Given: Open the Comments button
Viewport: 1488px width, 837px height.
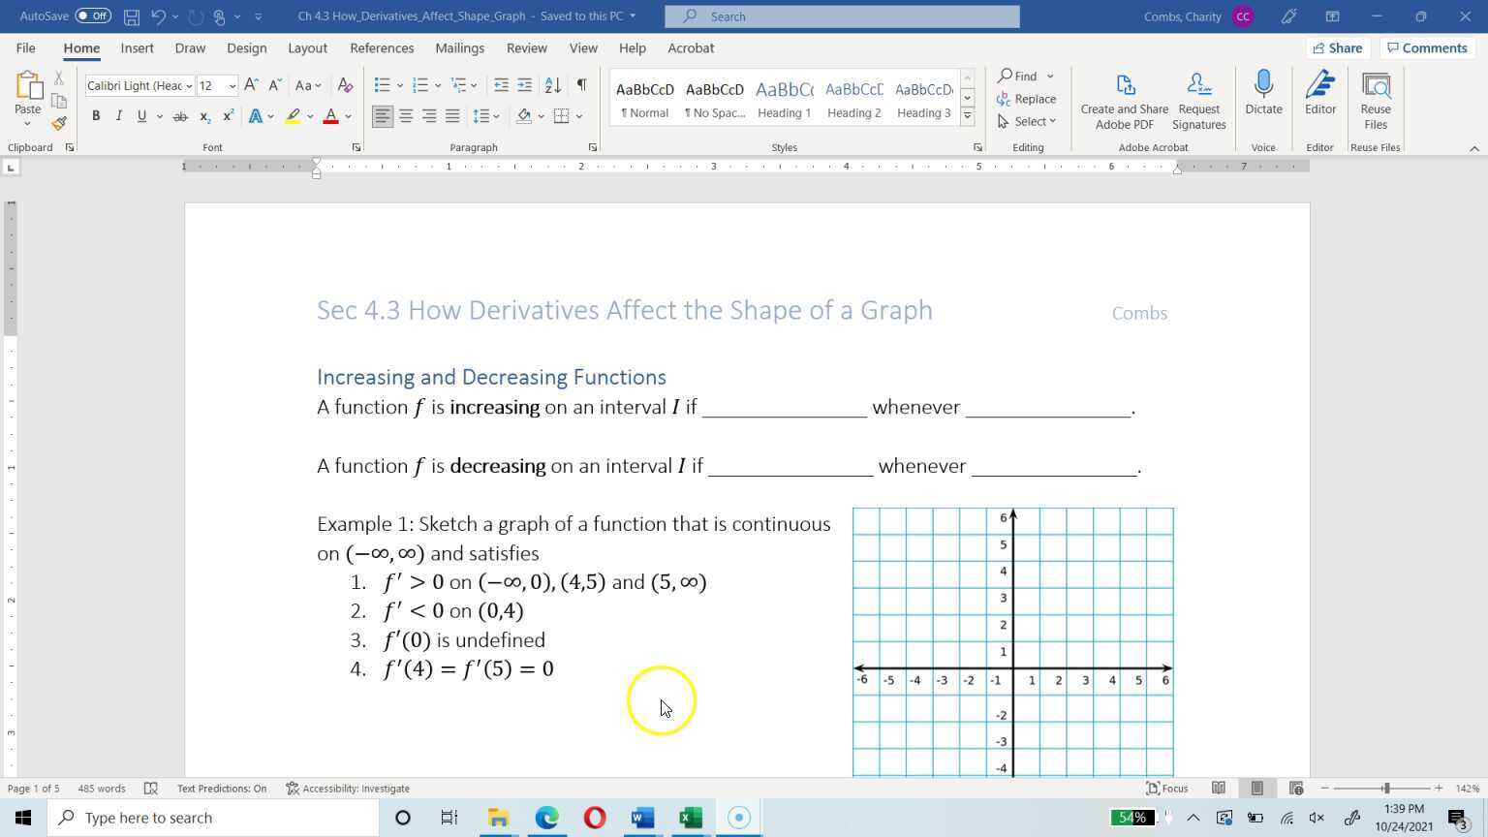Looking at the screenshot, I should click(x=1427, y=47).
